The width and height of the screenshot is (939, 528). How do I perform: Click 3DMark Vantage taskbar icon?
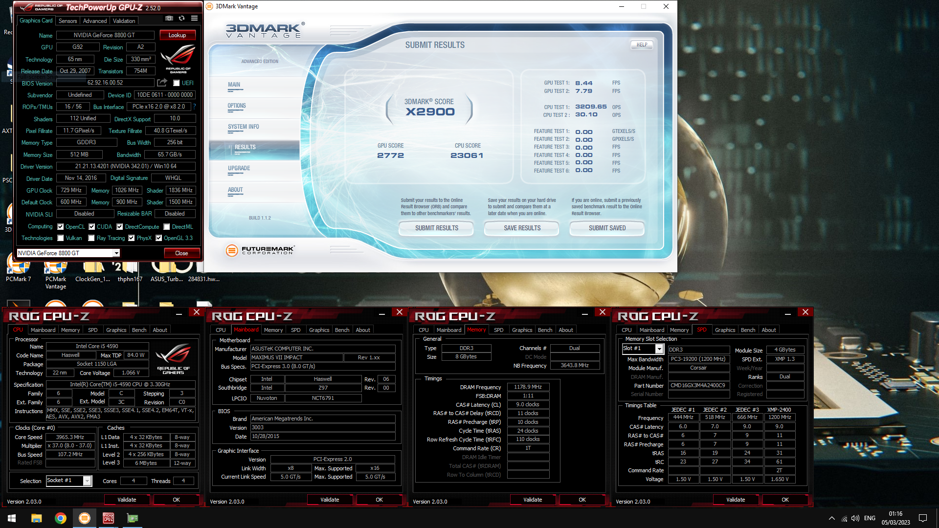[84, 518]
